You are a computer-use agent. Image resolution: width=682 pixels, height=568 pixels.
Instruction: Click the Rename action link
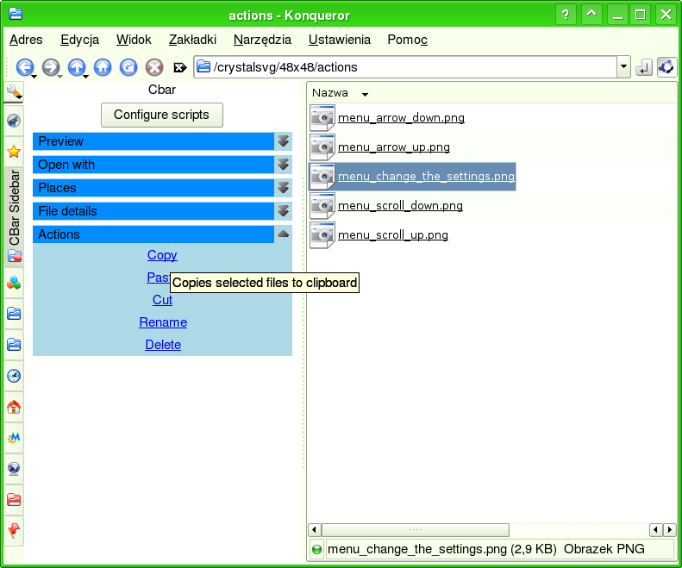pyautogui.click(x=163, y=322)
